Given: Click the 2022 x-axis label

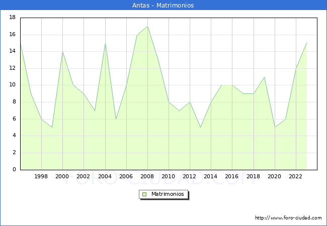Looking at the screenshot, I should click(296, 176).
